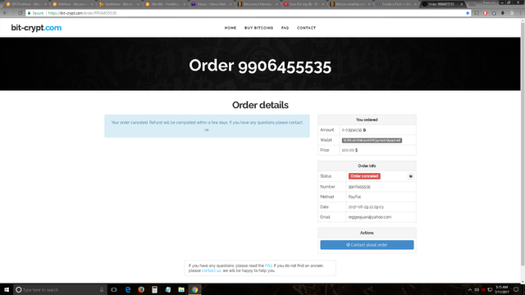Click the status help icon beside Order canceled

tap(411, 176)
